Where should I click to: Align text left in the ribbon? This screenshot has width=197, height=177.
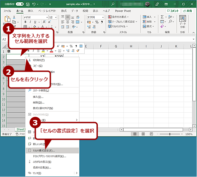point(63,22)
